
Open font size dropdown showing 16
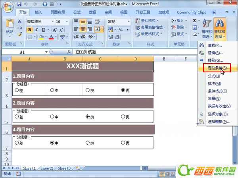(67, 22)
